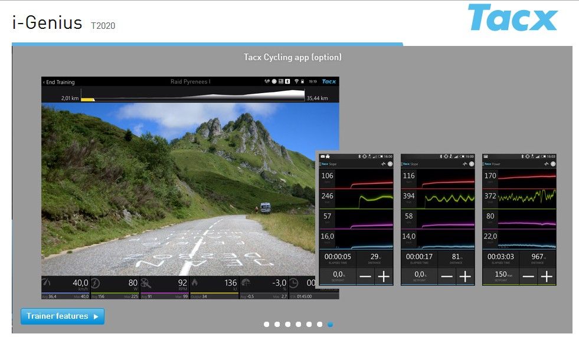Click the lightning power icon by 80 W
Viewport: 579px width, 337px height.
point(96,283)
